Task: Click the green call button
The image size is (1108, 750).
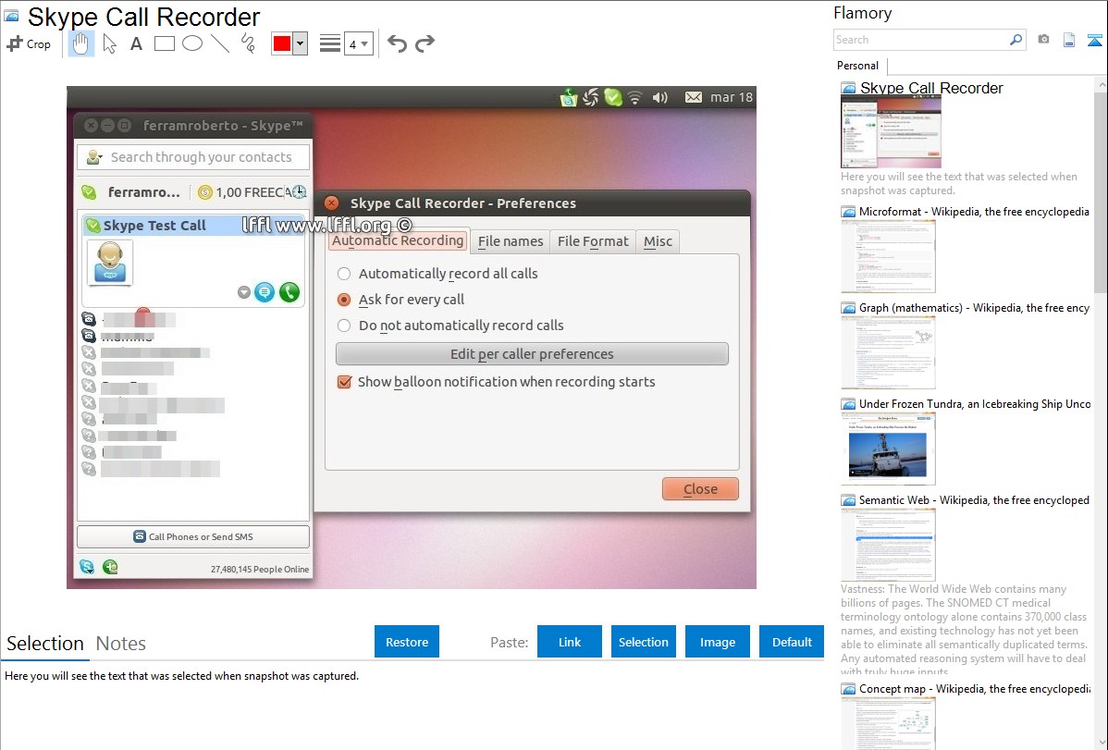Action: [289, 292]
